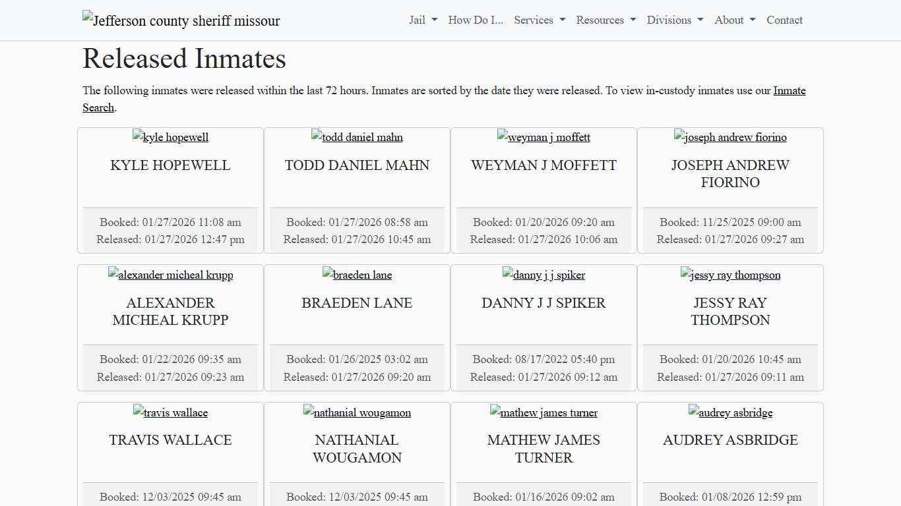Go to the Contact page

pyautogui.click(x=784, y=20)
